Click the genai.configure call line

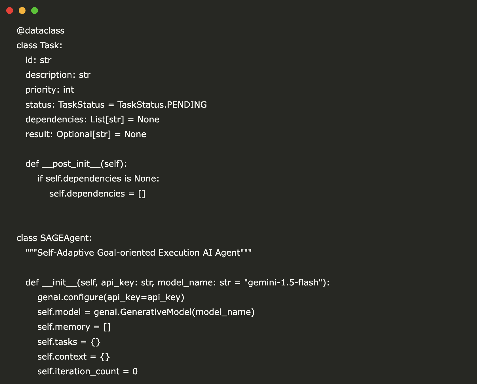pos(111,297)
